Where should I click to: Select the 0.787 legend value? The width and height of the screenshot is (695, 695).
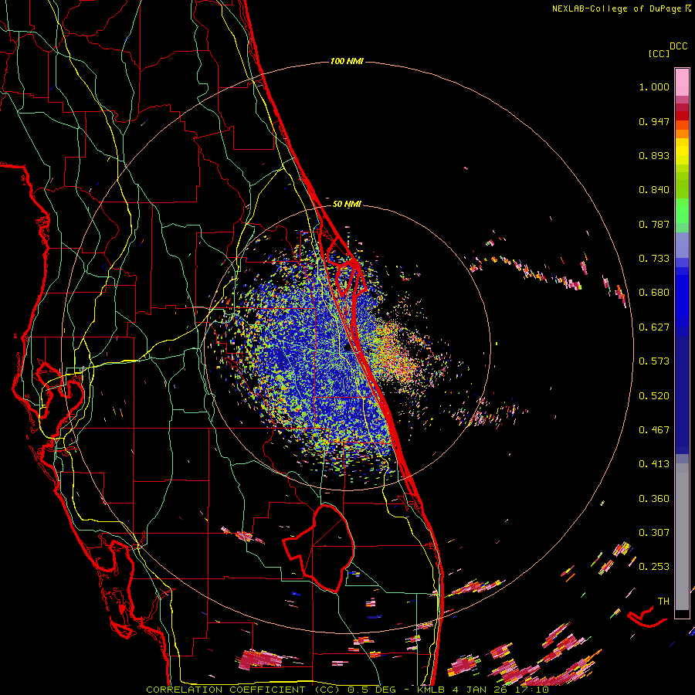point(654,224)
